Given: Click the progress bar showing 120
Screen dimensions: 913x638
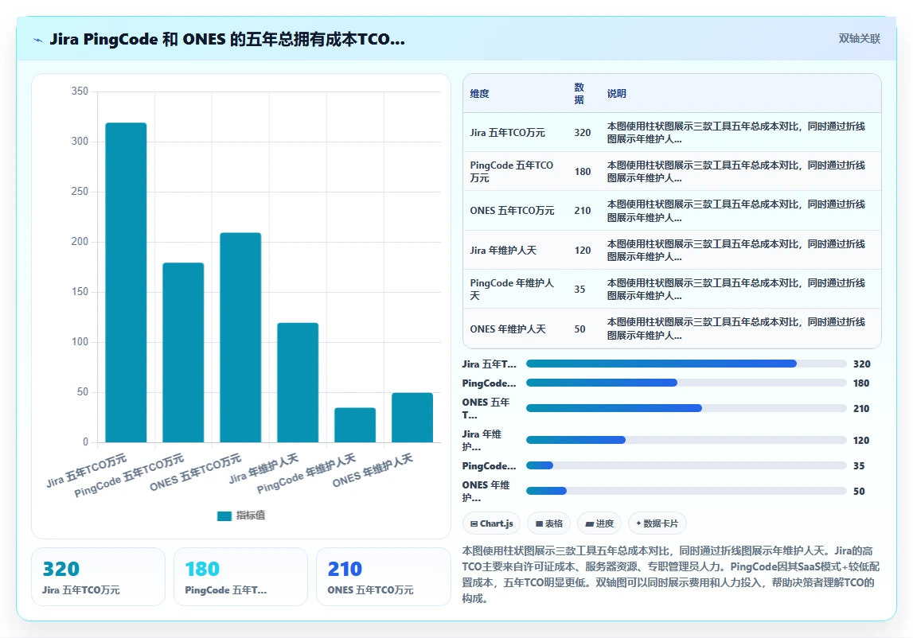Looking at the screenshot, I should [x=686, y=441].
